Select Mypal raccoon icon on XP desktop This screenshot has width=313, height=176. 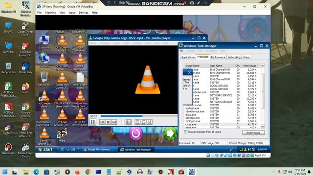pos(62,135)
